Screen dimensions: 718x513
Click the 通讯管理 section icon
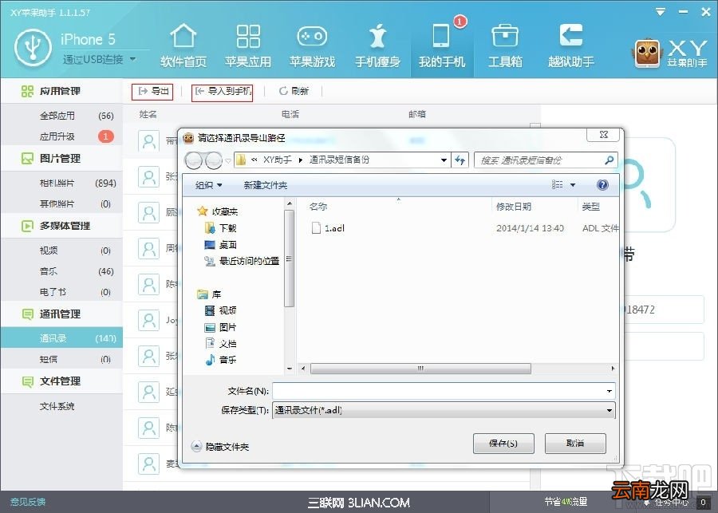27,314
